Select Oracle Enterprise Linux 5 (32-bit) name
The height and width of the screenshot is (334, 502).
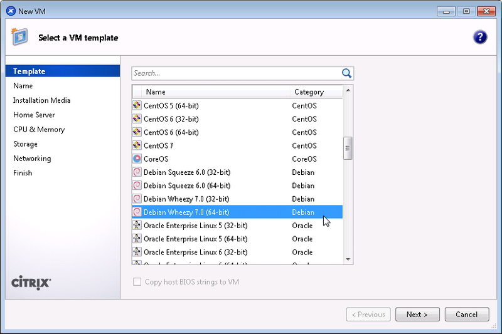[196, 226]
